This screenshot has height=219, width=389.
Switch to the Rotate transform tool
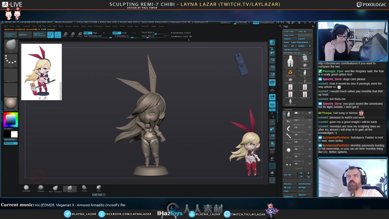79,35
